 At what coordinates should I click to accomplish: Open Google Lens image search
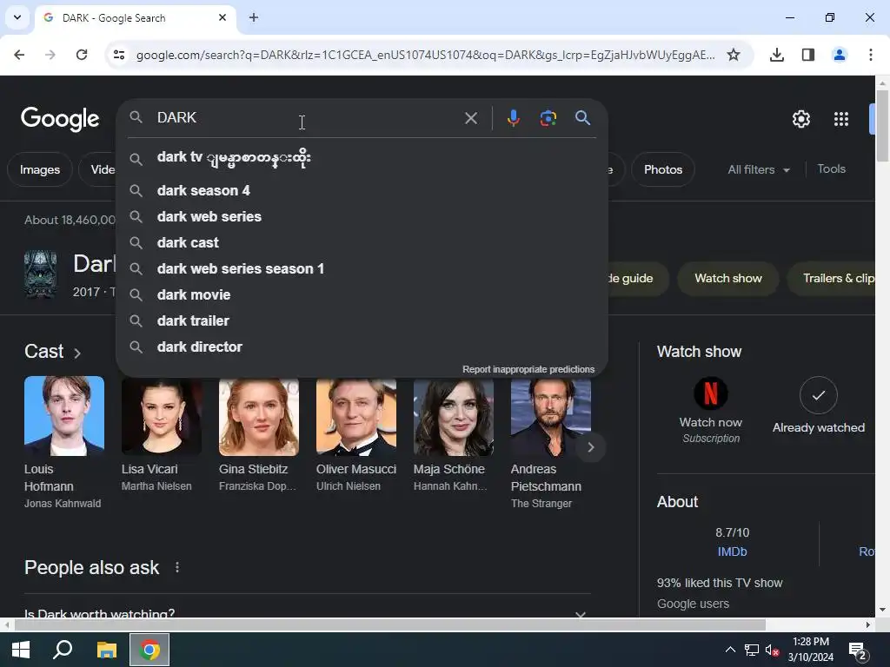pyautogui.click(x=548, y=118)
